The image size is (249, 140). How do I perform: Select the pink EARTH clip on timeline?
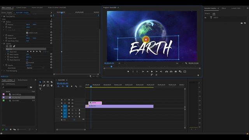[95, 103]
